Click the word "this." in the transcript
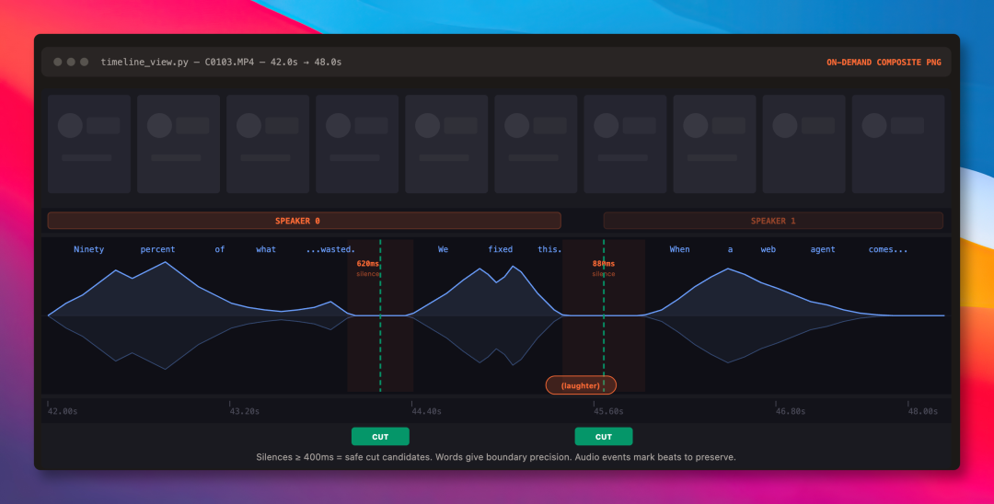Viewport: 994px width, 504px height. coord(549,249)
